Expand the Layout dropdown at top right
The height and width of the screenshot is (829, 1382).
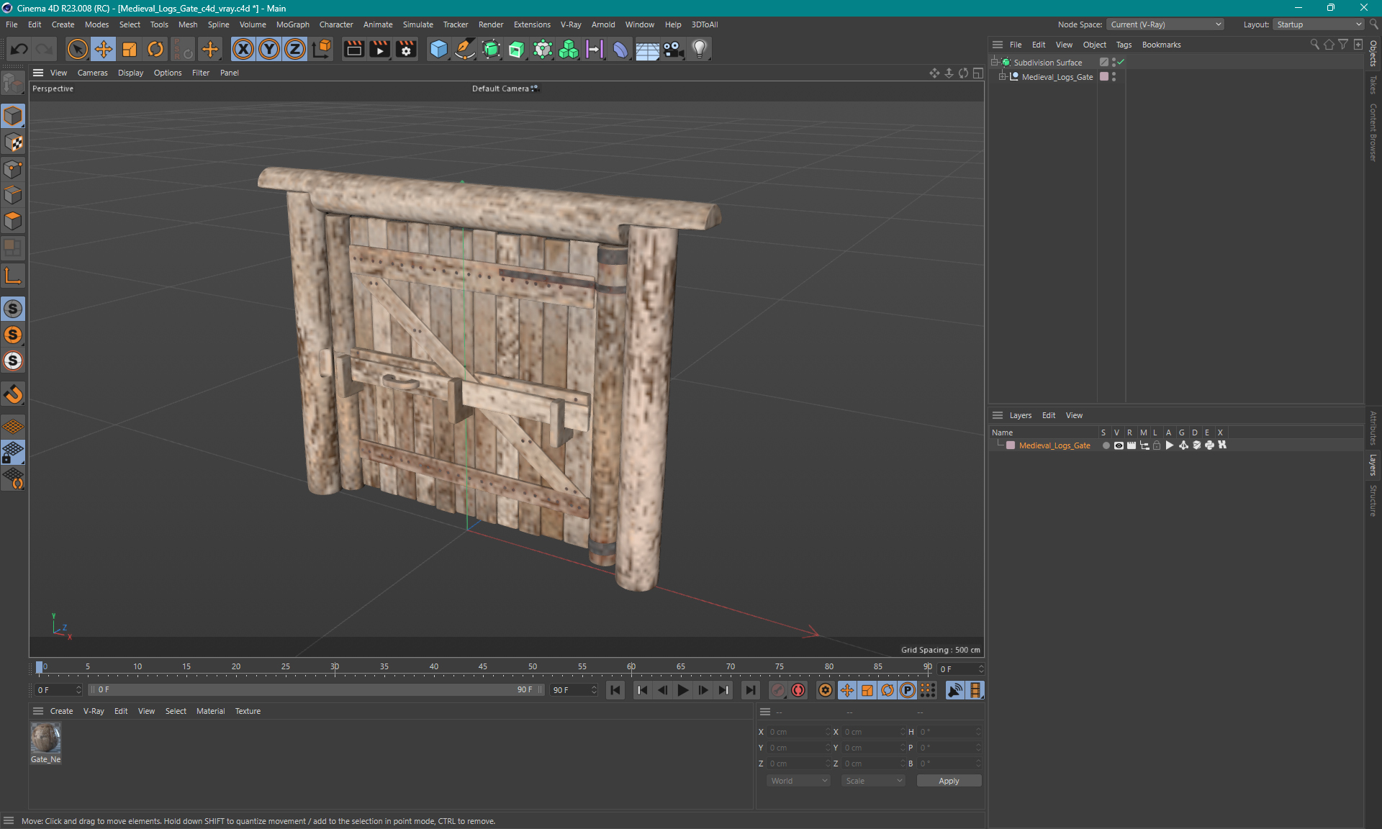1350,24
